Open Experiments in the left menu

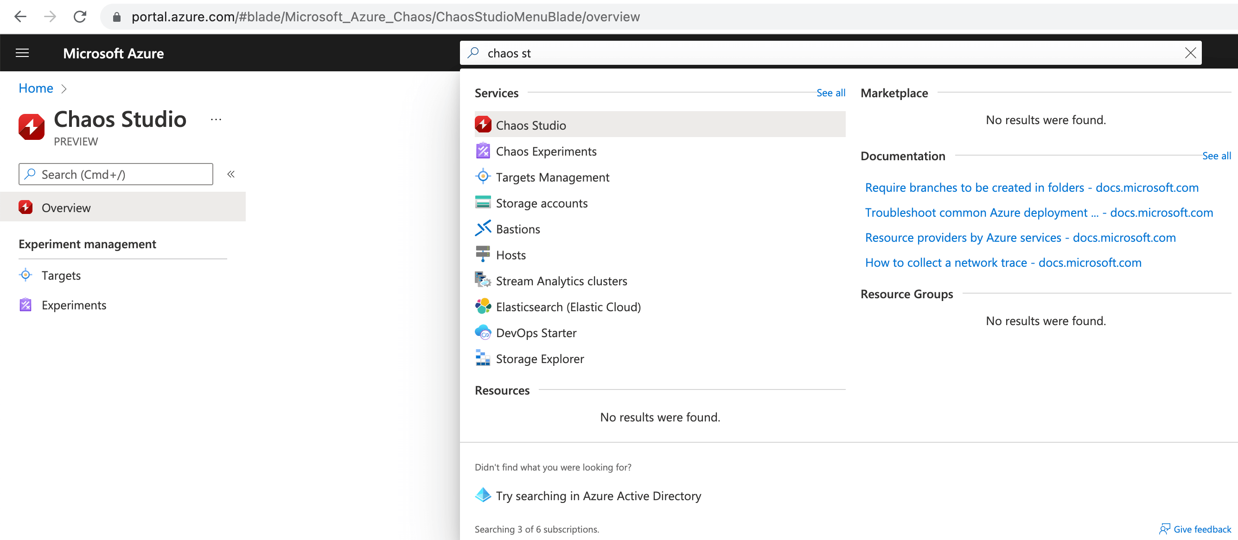pyautogui.click(x=74, y=305)
